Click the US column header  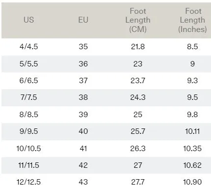point(29,20)
